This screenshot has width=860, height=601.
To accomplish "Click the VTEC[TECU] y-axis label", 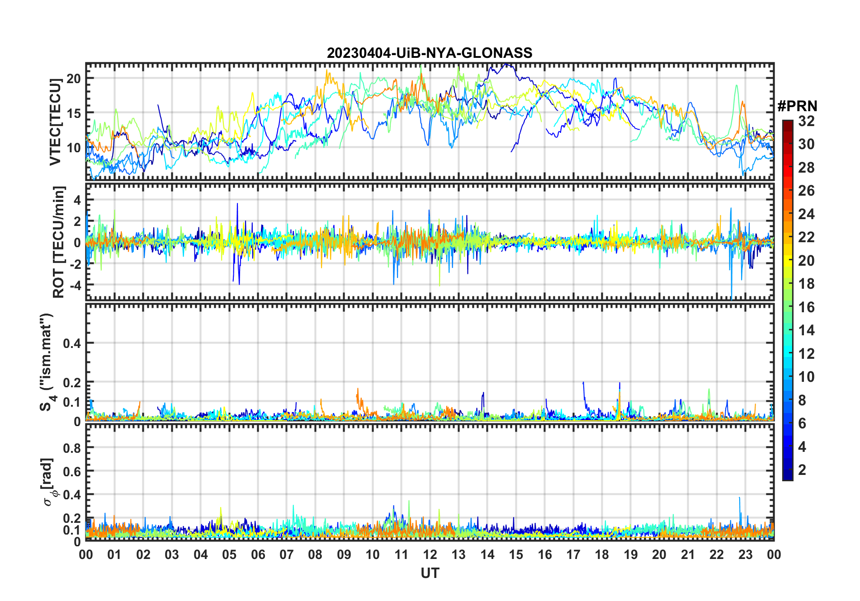I will coord(56,122).
